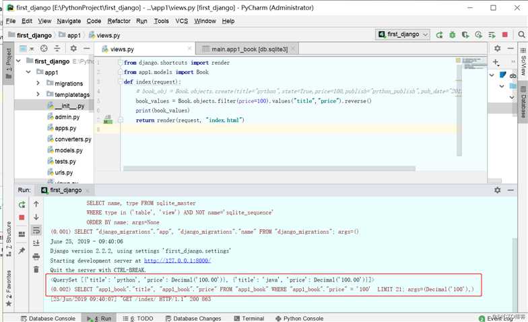528x322 pixels.
Task: Hide the Project tool window
Action: 86,49
